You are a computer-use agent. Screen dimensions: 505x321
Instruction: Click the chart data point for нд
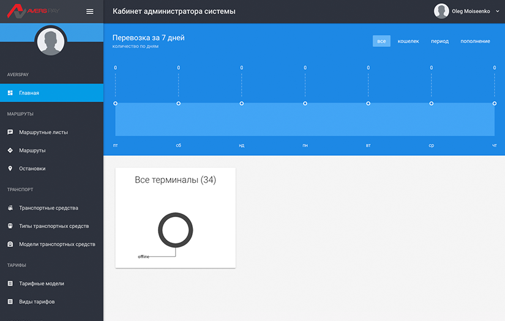(x=242, y=103)
